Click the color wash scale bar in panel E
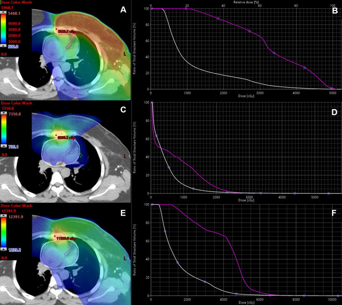Image resolution: width=342 pixels, height=305 pixels. (x=4, y=232)
